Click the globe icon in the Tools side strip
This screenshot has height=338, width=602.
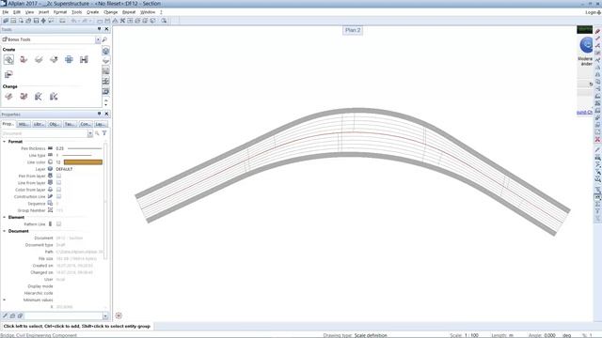tap(106, 51)
